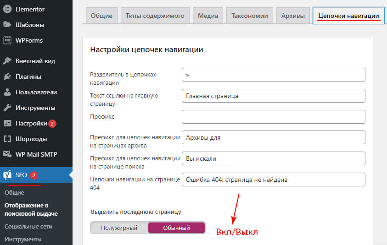Screen dimensions: 387x245
Task: Select the Цепочки навигации tab
Action: (348, 16)
